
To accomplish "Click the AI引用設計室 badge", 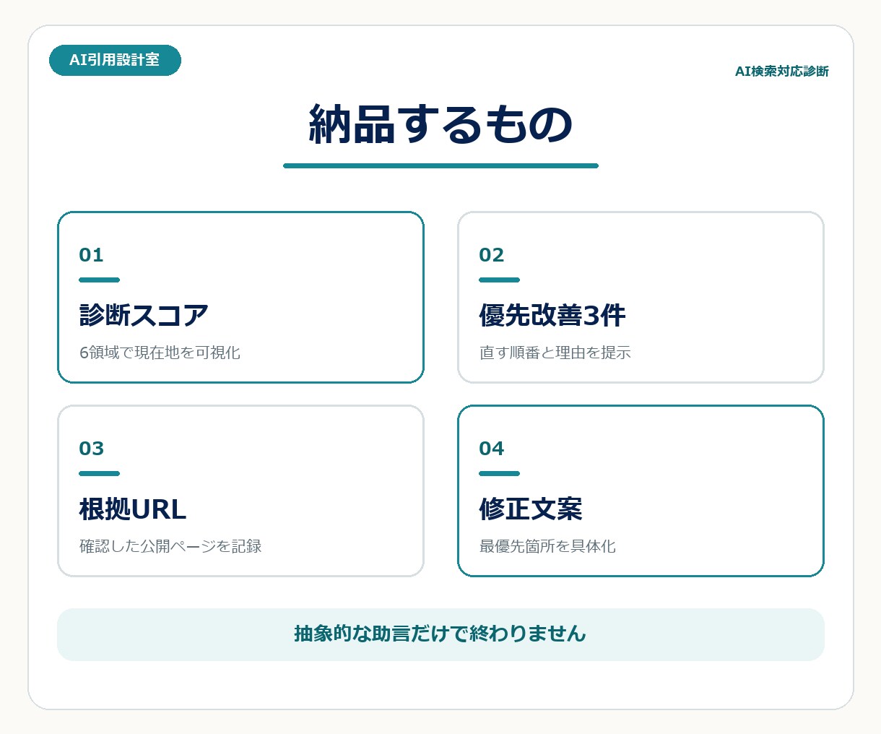I will pos(115,60).
